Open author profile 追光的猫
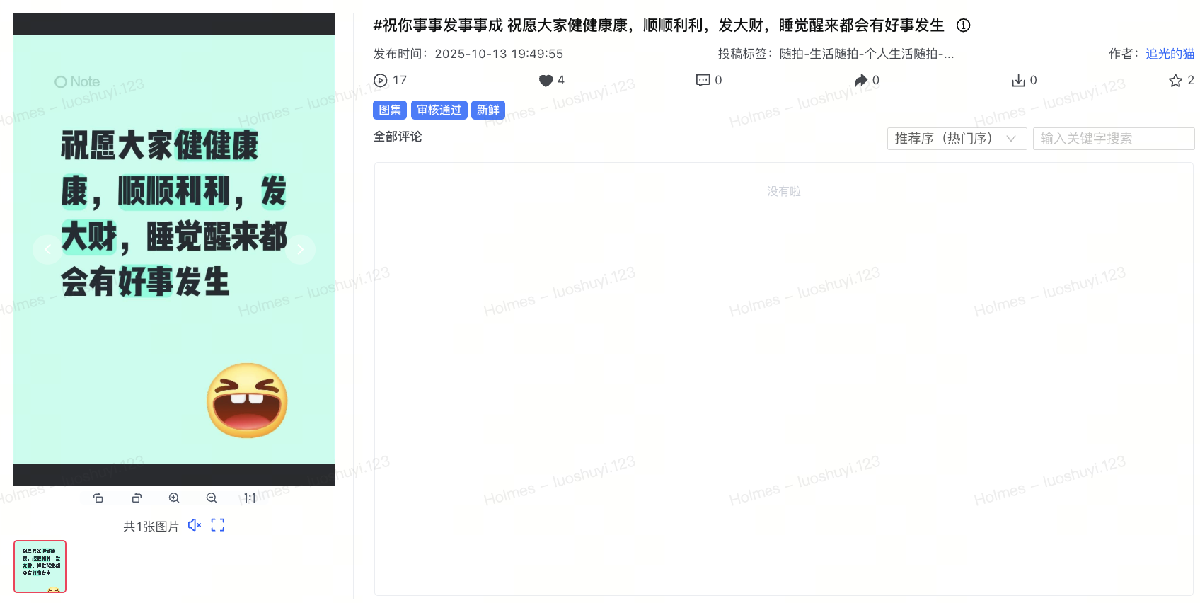Image resolution: width=1200 pixels, height=603 pixels. (x=1170, y=54)
